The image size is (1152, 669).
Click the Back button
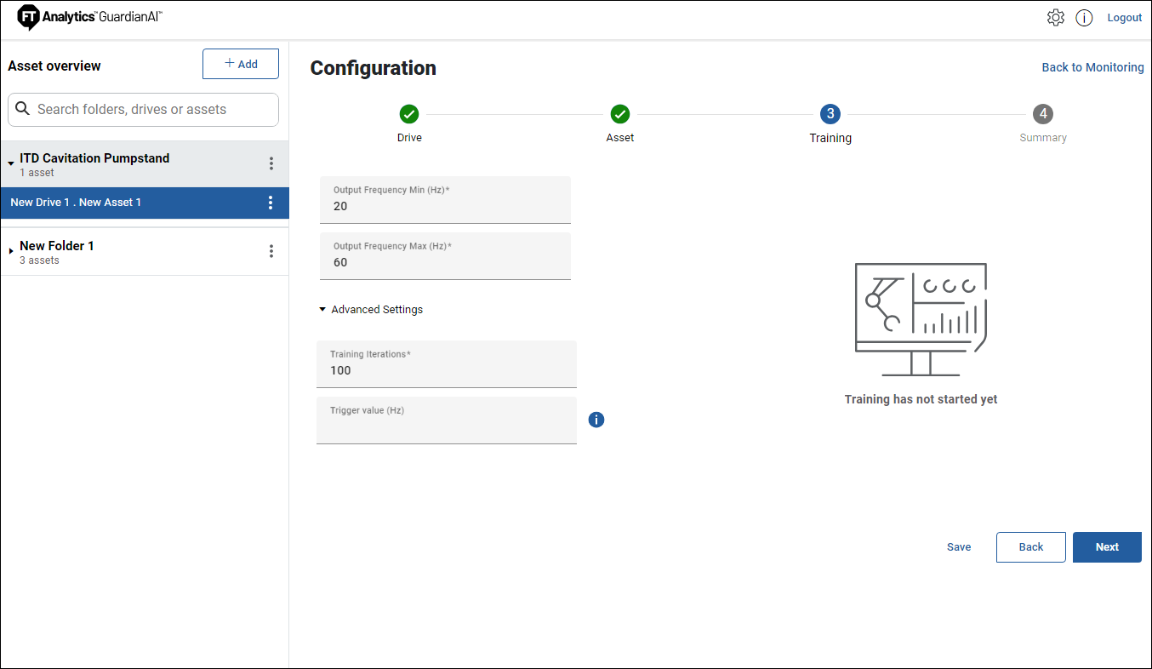(x=1030, y=547)
